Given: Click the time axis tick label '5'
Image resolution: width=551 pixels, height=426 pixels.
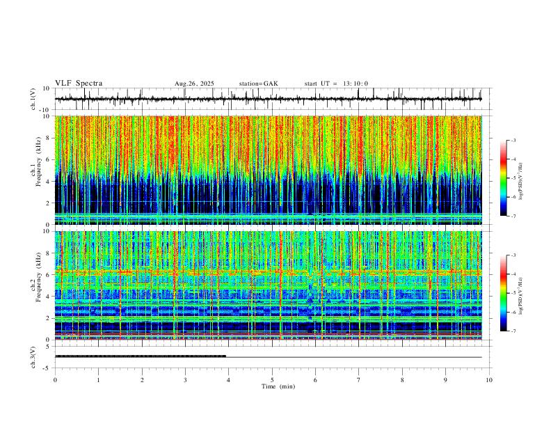Looking at the screenshot, I should 272,380.
